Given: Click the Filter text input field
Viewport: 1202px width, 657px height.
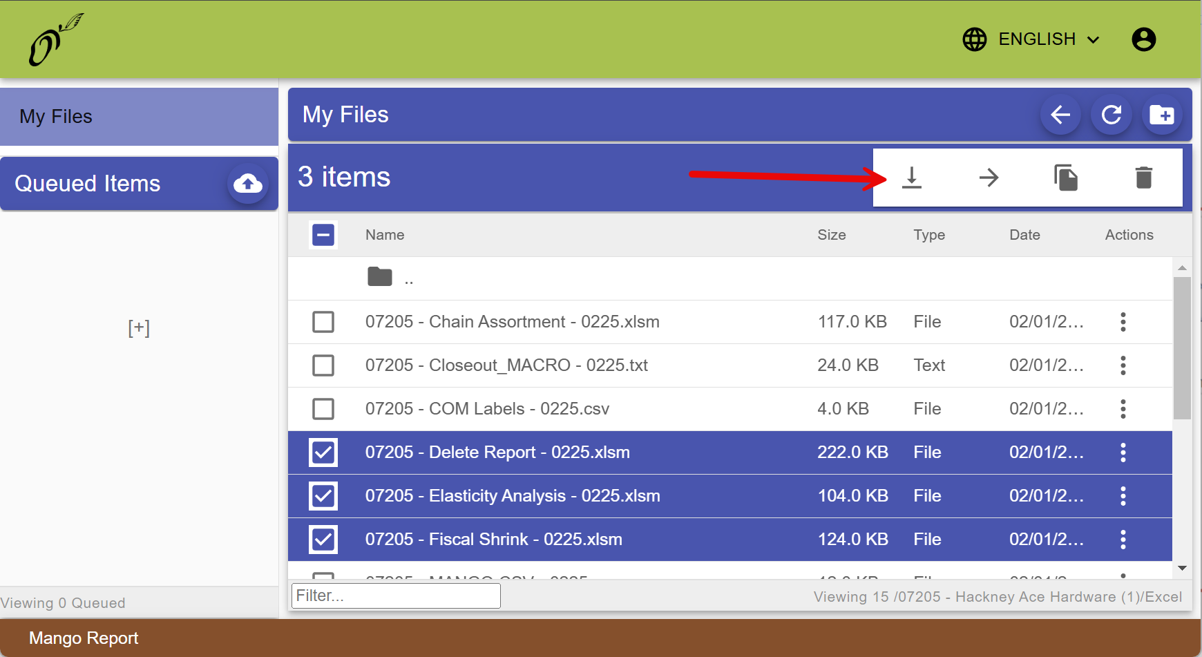Looking at the screenshot, I should (396, 596).
